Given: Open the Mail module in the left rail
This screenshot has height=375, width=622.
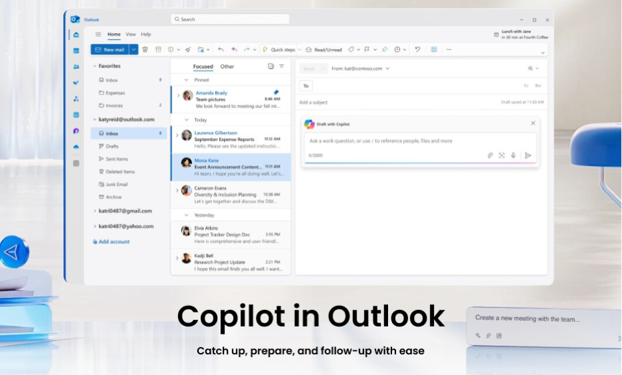Looking at the screenshot, I should click(76, 35).
